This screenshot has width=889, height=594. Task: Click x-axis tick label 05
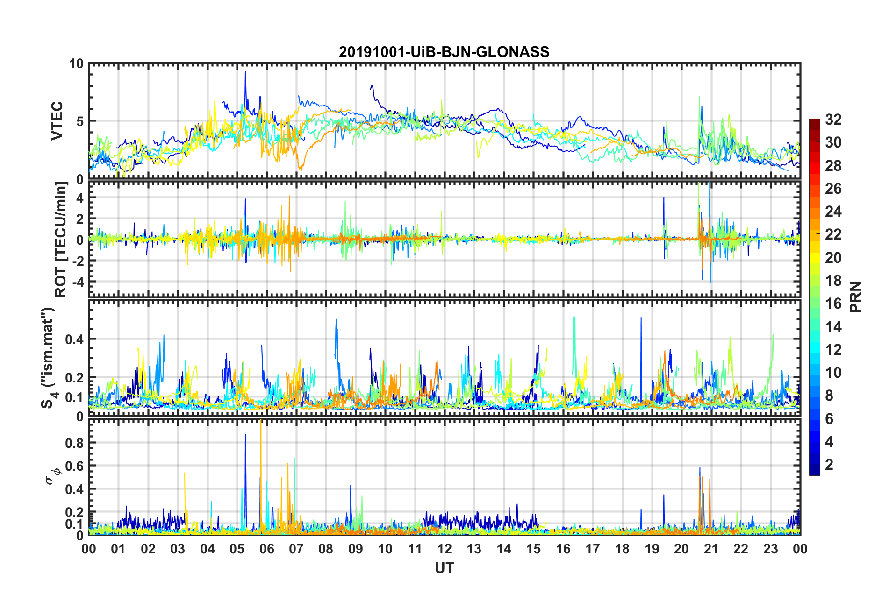click(237, 549)
